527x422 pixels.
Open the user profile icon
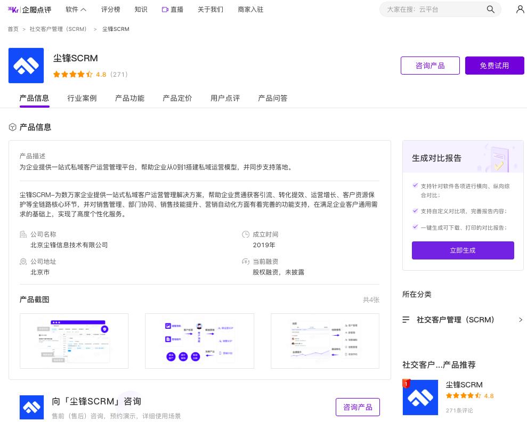coord(520,10)
